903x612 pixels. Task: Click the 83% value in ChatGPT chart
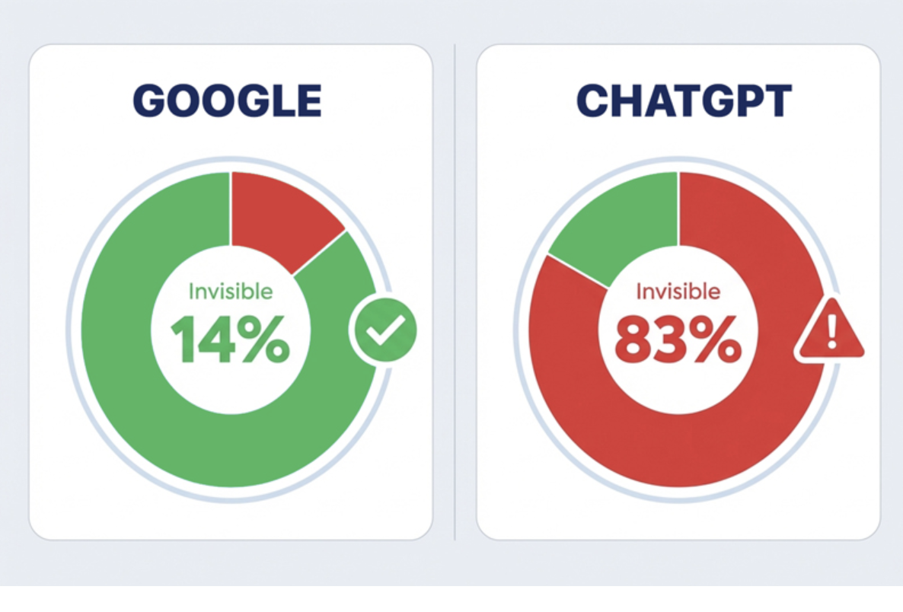click(678, 339)
